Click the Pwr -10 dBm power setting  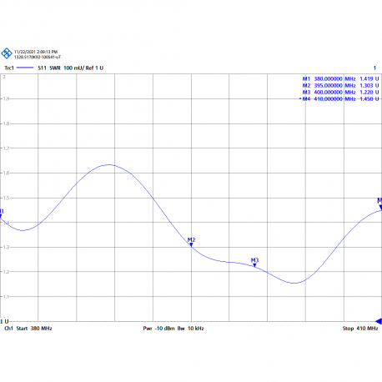click(x=158, y=329)
